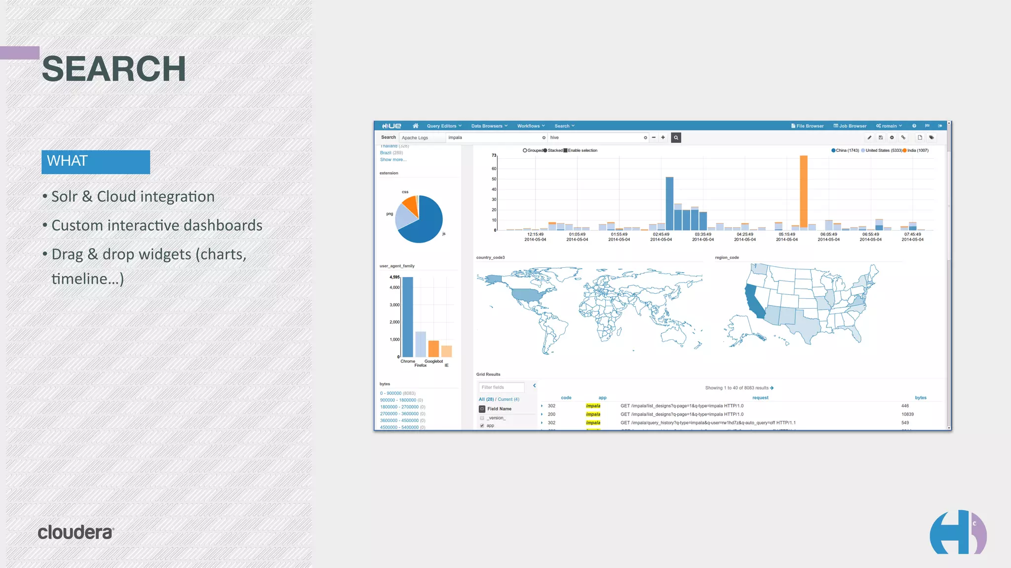Clear the hive query with its x icon
The image size is (1011, 568).
(x=645, y=138)
